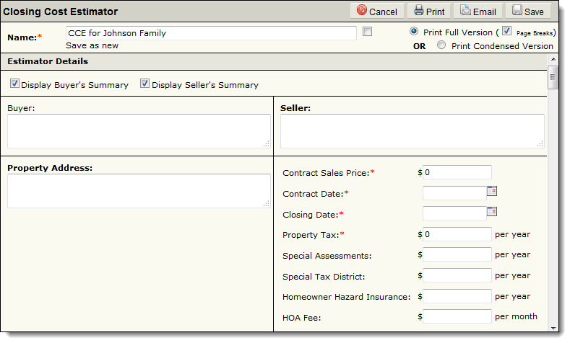Click the HOA Fee input field
This screenshot has width=570, height=343.
coord(457,316)
